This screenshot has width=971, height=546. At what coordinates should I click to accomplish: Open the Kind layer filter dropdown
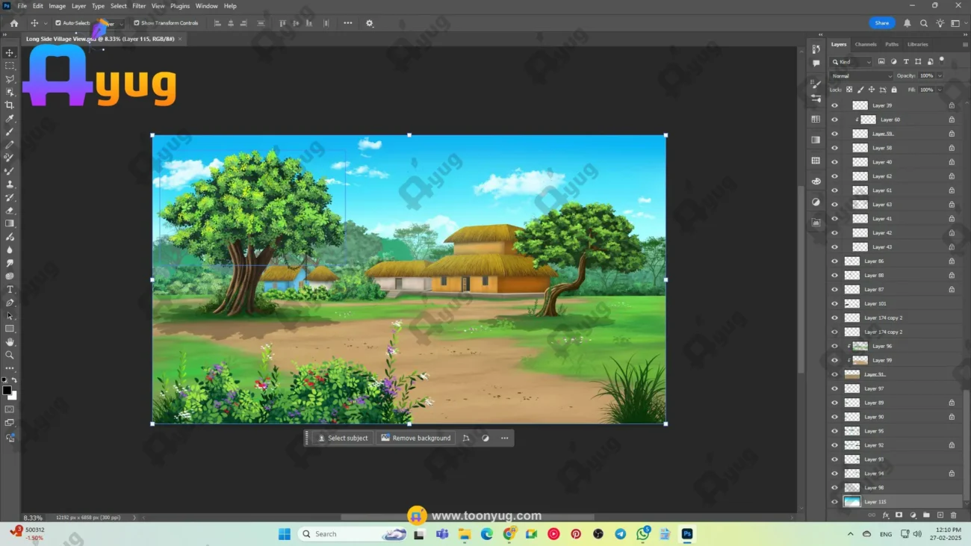coord(851,62)
